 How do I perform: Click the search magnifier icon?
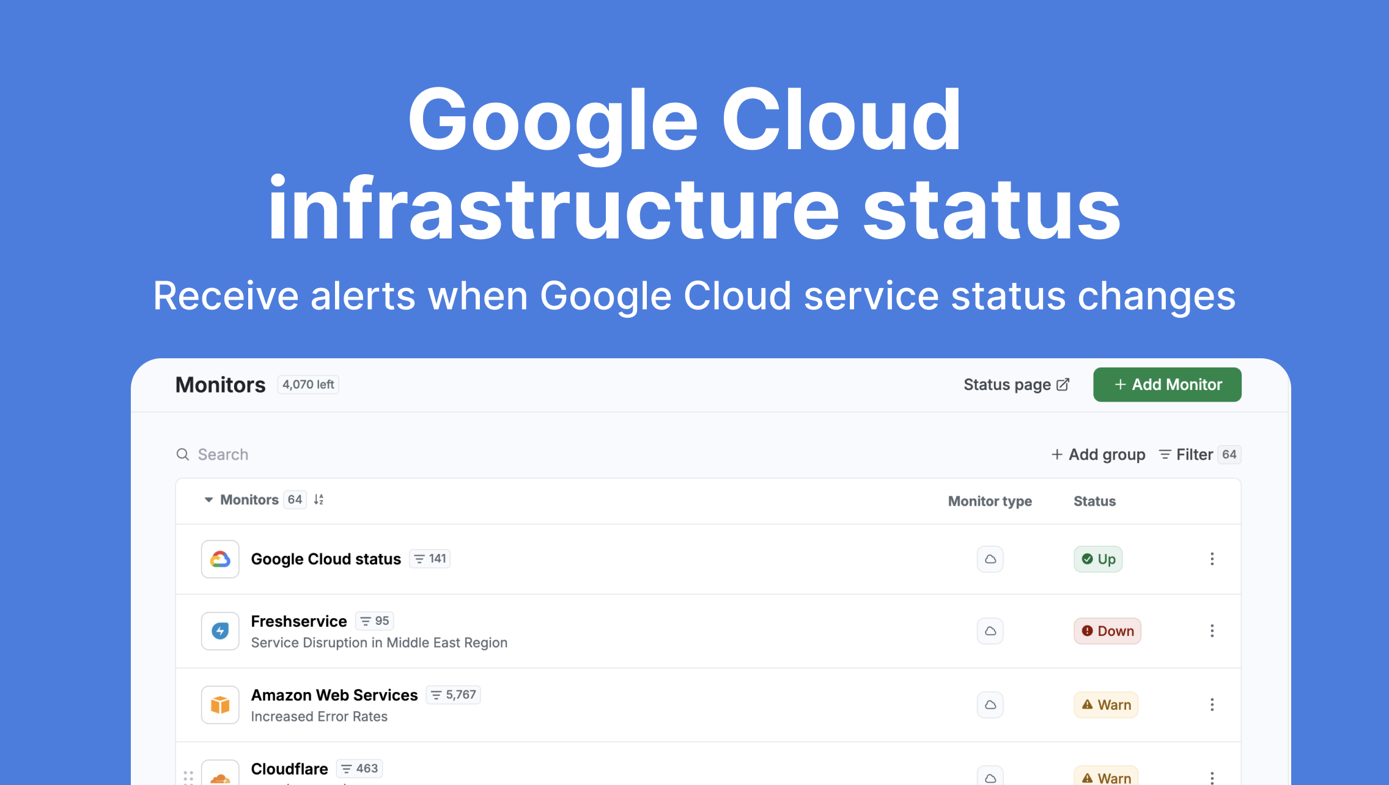183,454
